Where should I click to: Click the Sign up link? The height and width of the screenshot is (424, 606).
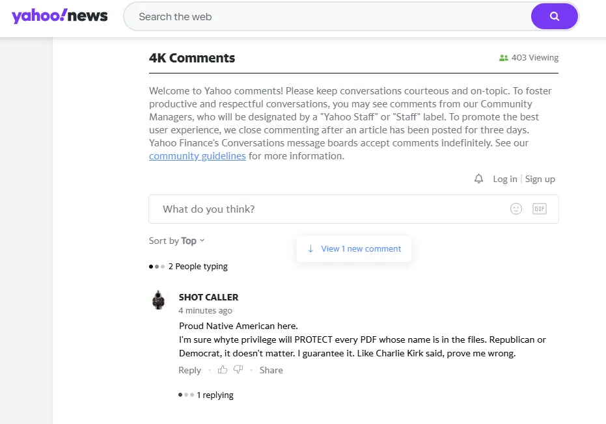pos(540,179)
